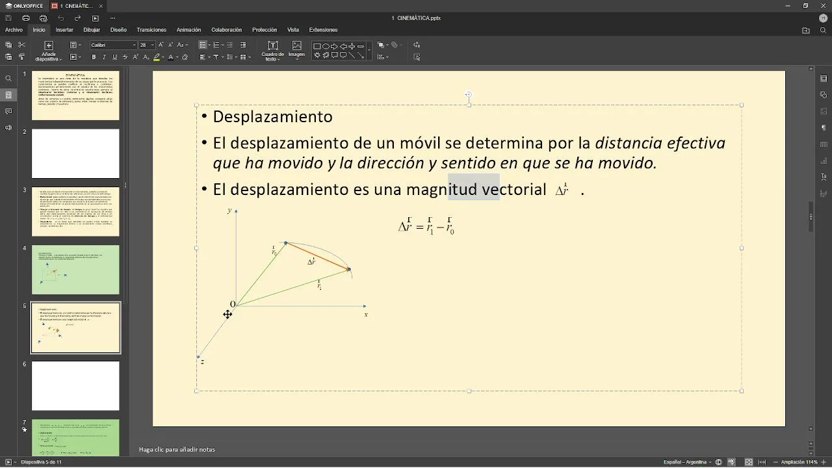Open the Comments icon in the left sidebar
This screenshot has height=468, width=832.
coord(8,112)
